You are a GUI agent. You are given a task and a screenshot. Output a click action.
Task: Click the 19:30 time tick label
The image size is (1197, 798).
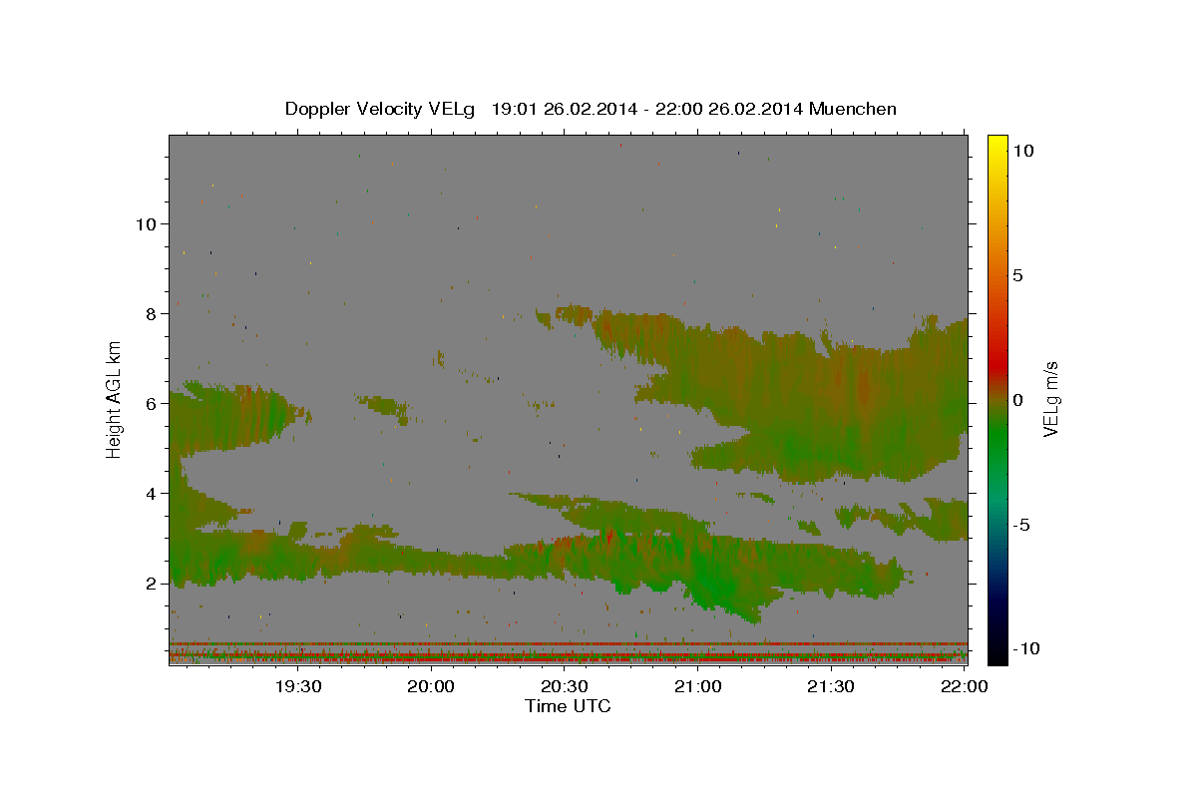(x=298, y=686)
